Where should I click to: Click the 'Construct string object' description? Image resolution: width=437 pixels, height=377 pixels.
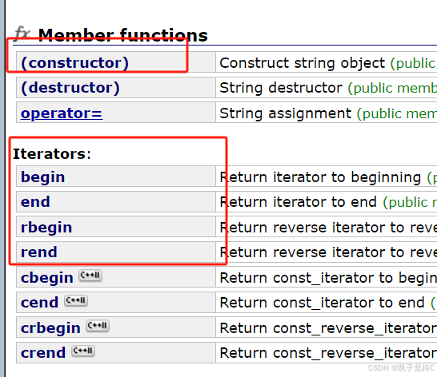(303, 63)
